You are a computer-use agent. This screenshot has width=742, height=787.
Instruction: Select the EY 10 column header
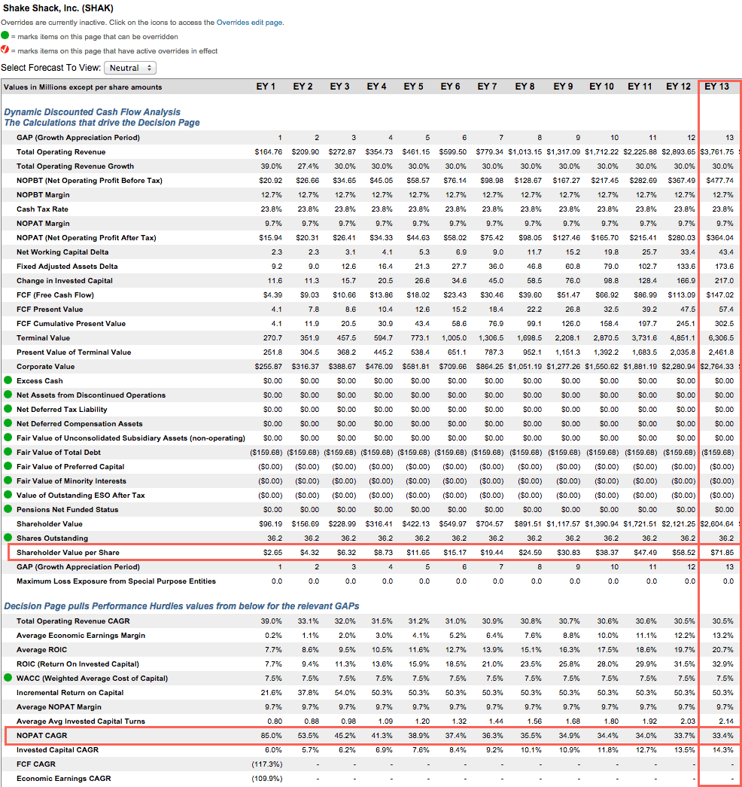point(601,87)
